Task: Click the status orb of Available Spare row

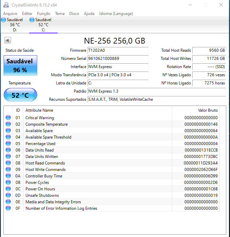Action: 8,131
